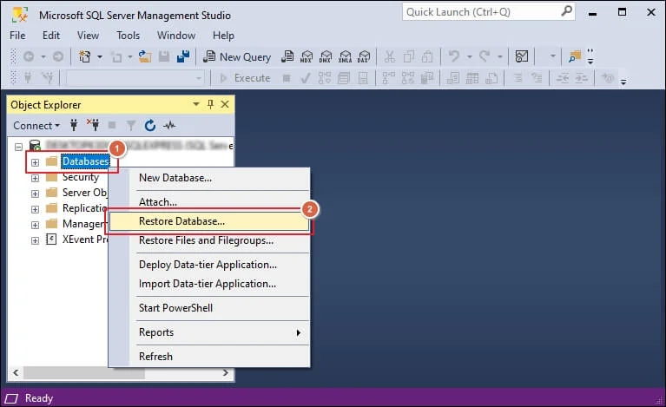Choose Refresh from context menu
Image resolution: width=666 pixels, height=407 pixels.
click(210, 357)
